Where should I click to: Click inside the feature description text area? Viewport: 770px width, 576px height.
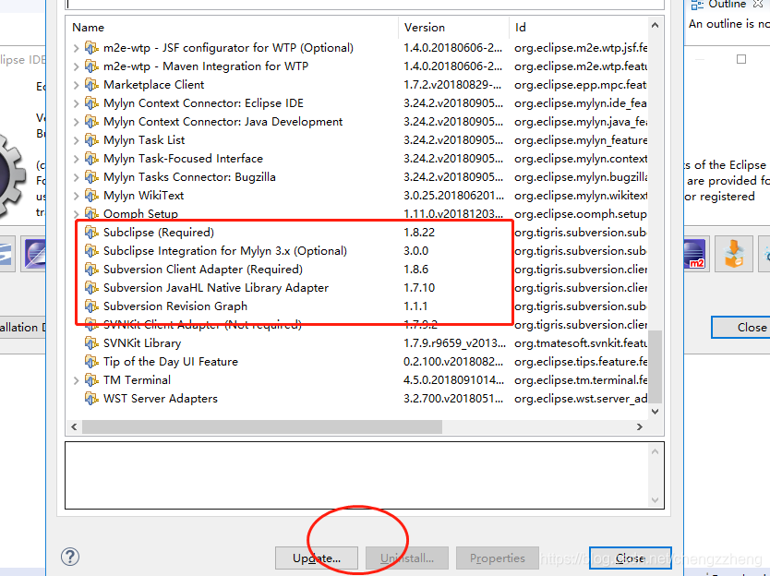pos(356,475)
